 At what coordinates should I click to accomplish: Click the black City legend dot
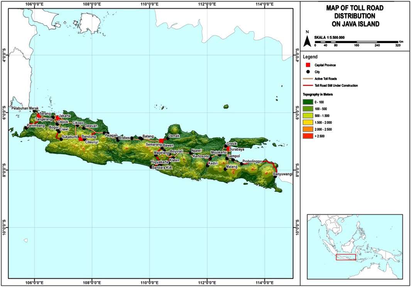(308, 72)
